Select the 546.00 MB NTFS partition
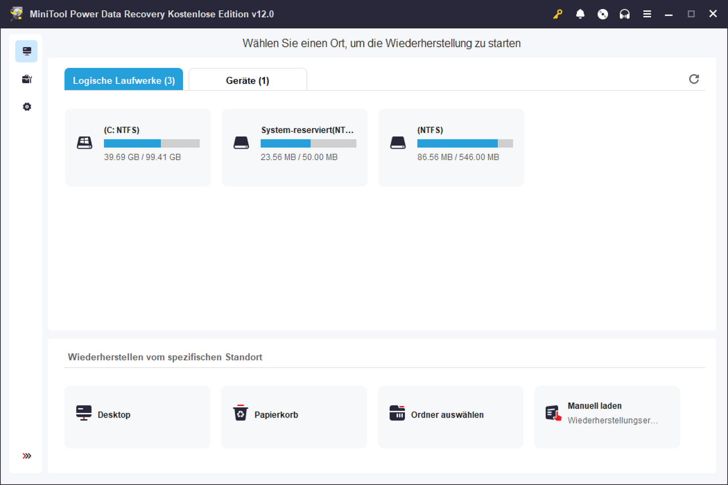 (451, 147)
